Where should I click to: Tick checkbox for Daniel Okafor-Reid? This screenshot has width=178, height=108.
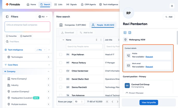(x=61, y=79)
